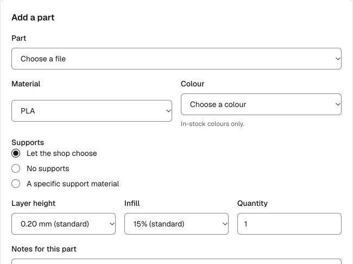Screen dimensions: 353x264
Task: Click the 'Add a part' heading
Action: click(x=33, y=17)
